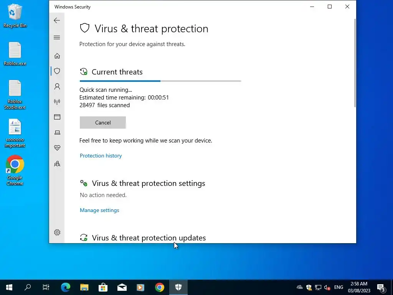Open Device performance & health heart icon
Screen dimensions: 393x295
(57, 148)
